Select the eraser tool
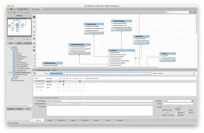Image resolution: width=204 pixels, height=133 pixels. pyautogui.click(x=34, y=27)
